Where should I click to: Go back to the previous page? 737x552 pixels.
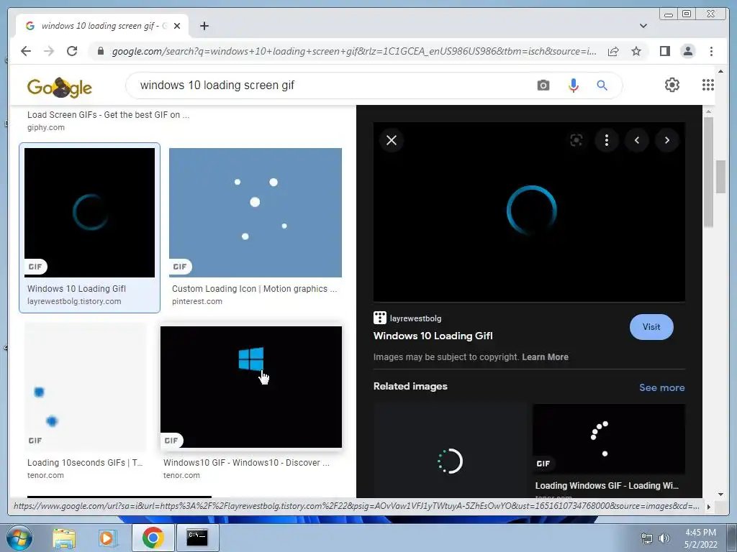pos(26,51)
